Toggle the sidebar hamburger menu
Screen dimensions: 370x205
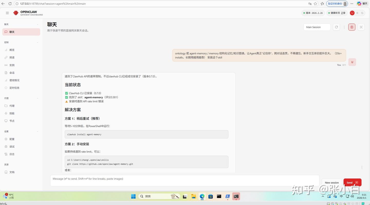tap(7, 13)
